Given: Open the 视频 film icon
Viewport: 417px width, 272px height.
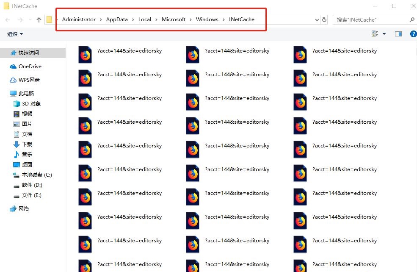Looking at the screenshot, I should 17,114.
